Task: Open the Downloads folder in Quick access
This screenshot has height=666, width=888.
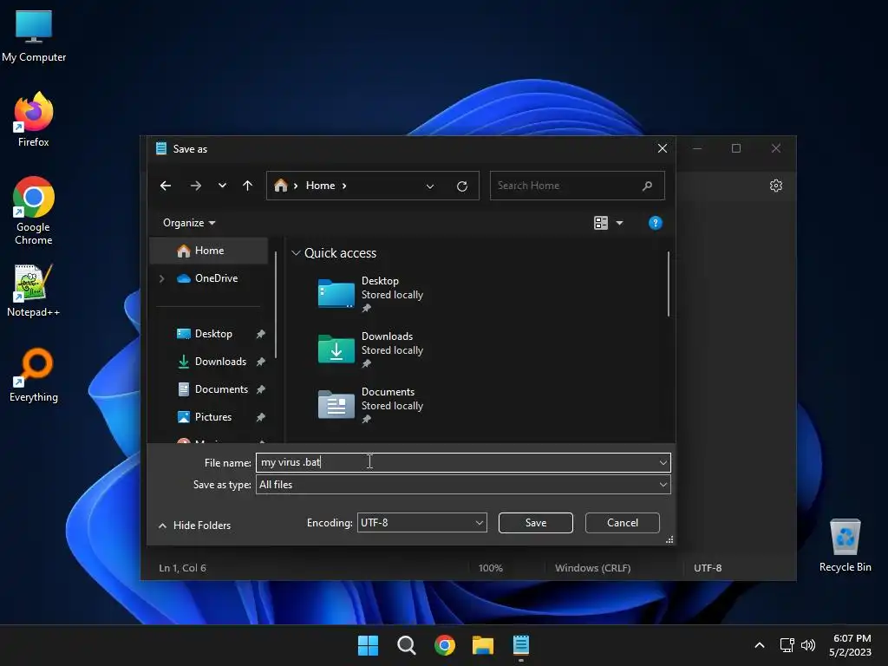Action: pos(371,349)
